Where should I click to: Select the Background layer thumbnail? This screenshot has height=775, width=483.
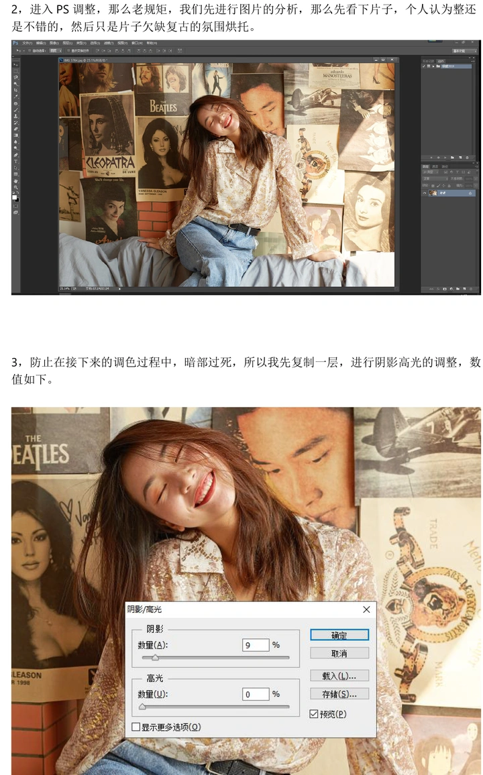[433, 193]
